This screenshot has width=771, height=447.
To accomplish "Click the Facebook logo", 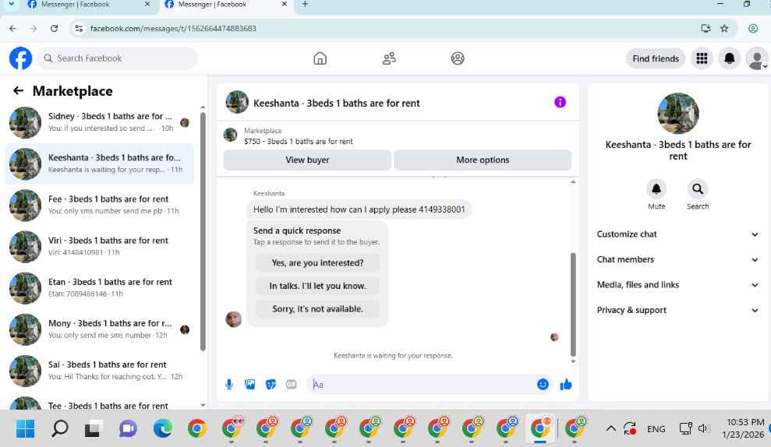I will [x=20, y=58].
